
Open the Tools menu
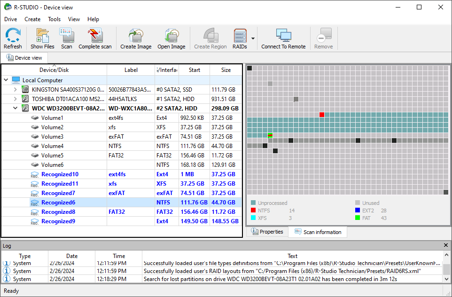pos(54,19)
